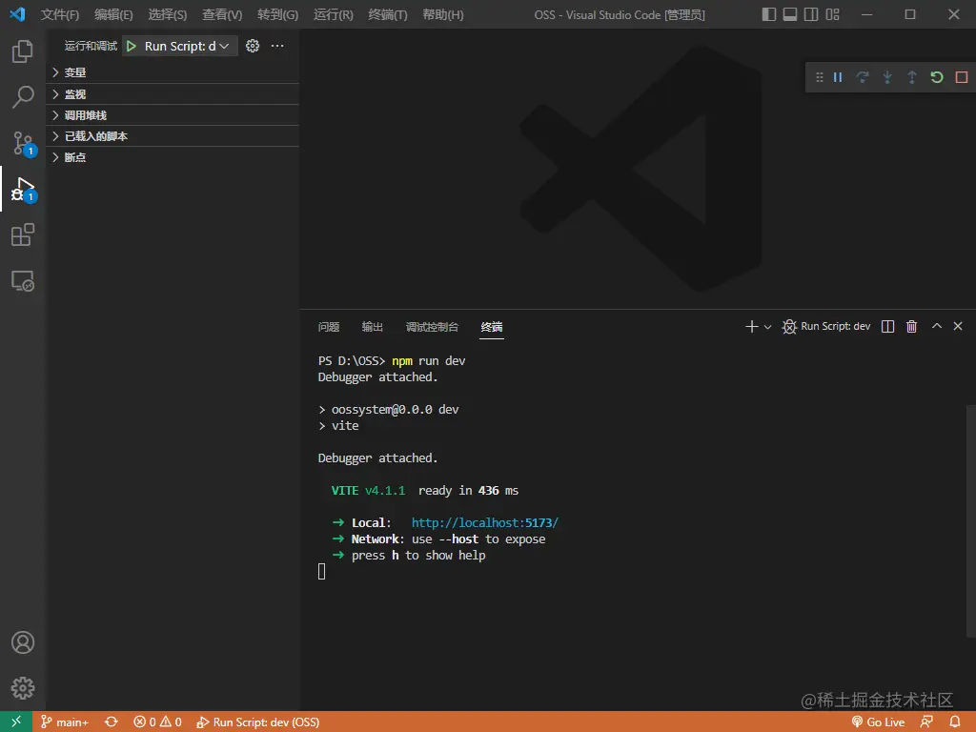This screenshot has width=976, height=732.
Task: Switch to the 终端 tab
Action: tap(492, 327)
